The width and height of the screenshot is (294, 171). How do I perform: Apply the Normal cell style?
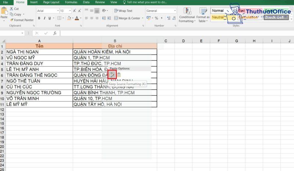pyautogui.click(x=218, y=11)
